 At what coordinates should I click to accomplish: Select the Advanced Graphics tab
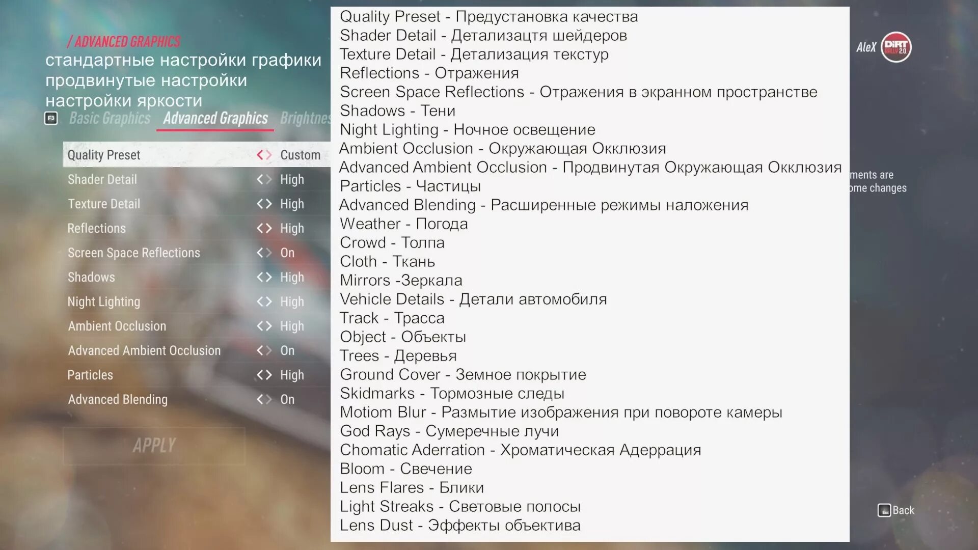(215, 118)
